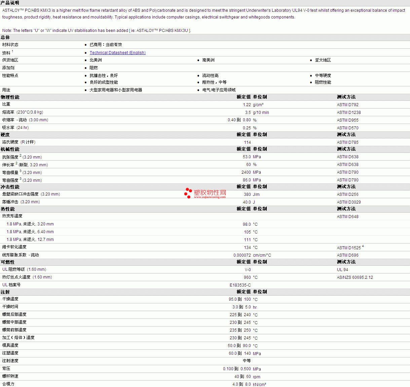Click the ASTM D1238 test method
The width and height of the screenshot is (410, 387).
click(x=349, y=113)
